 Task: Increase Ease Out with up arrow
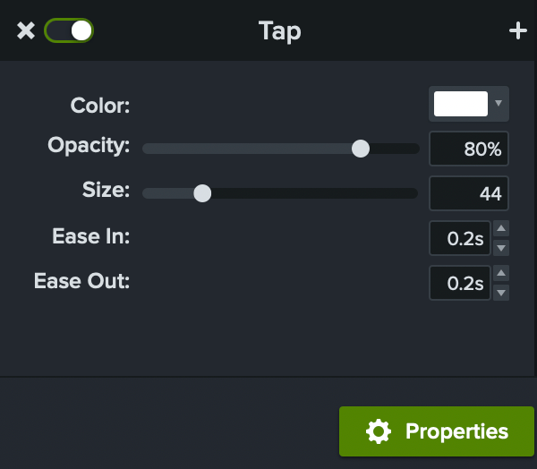501,273
